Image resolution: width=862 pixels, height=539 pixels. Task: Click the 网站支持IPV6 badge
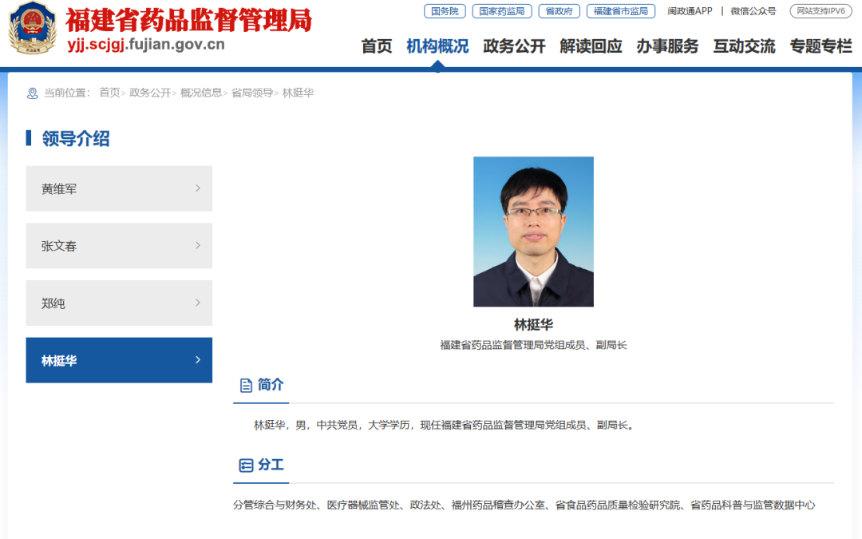coord(820,11)
